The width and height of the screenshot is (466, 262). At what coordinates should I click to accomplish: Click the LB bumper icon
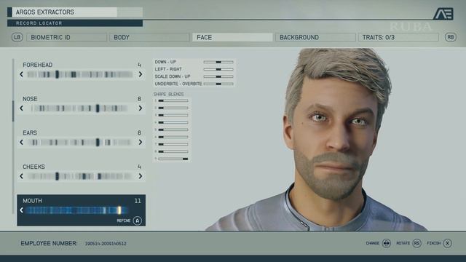tap(17, 37)
